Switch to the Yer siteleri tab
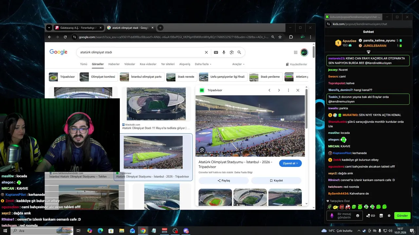Viewport: 419px width, 235px height. [168, 64]
